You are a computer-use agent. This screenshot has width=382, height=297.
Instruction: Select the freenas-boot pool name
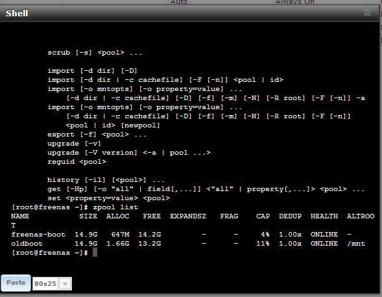(x=38, y=235)
